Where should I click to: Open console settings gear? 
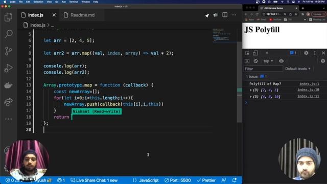(x=323, y=61)
